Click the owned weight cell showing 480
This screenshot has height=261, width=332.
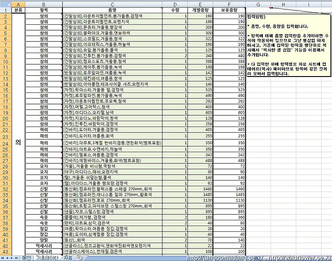[229, 56]
